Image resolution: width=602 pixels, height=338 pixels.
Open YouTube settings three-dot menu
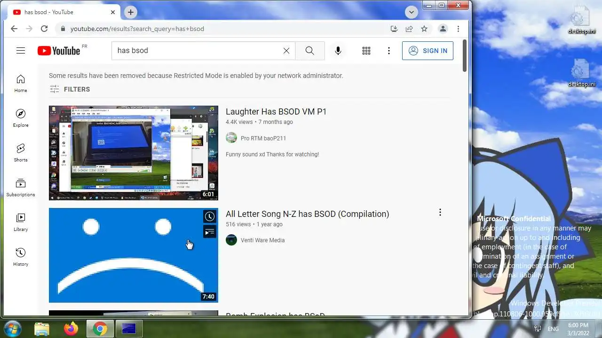click(388, 51)
